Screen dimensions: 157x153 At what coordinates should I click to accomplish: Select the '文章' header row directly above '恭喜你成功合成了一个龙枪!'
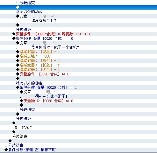(x=78, y=43)
